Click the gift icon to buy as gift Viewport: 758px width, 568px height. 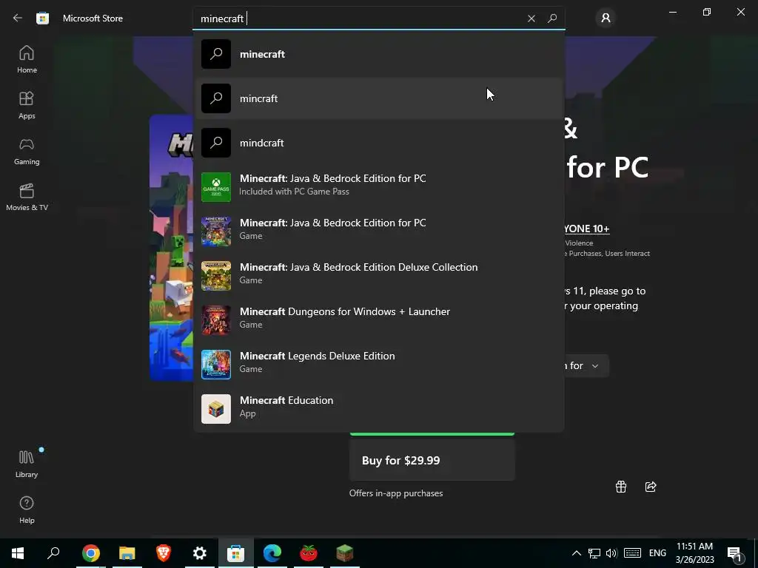click(621, 487)
